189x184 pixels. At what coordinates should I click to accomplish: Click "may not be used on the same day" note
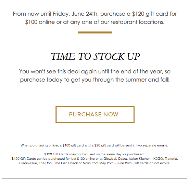94,154
